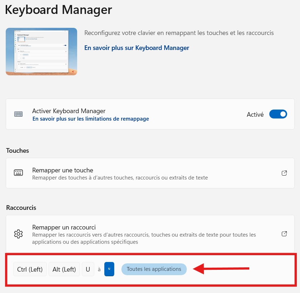Open the external editor icon for Remapper un raccourci
Viewport: 300px width, 293px height.
coord(284,234)
